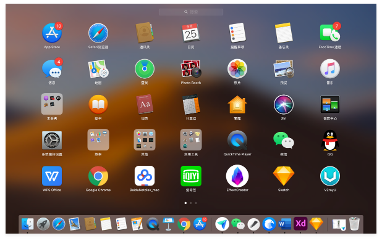Open the Dictionary (词典) app
This screenshot has width=382, height=241.
pos(145,104)
